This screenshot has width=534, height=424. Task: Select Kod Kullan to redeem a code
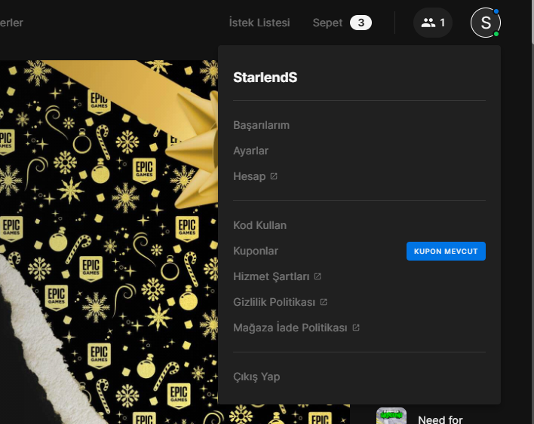[260, 225]
